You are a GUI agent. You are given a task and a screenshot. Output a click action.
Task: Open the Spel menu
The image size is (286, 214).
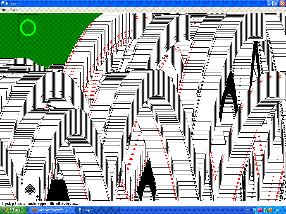coord(4,10)
